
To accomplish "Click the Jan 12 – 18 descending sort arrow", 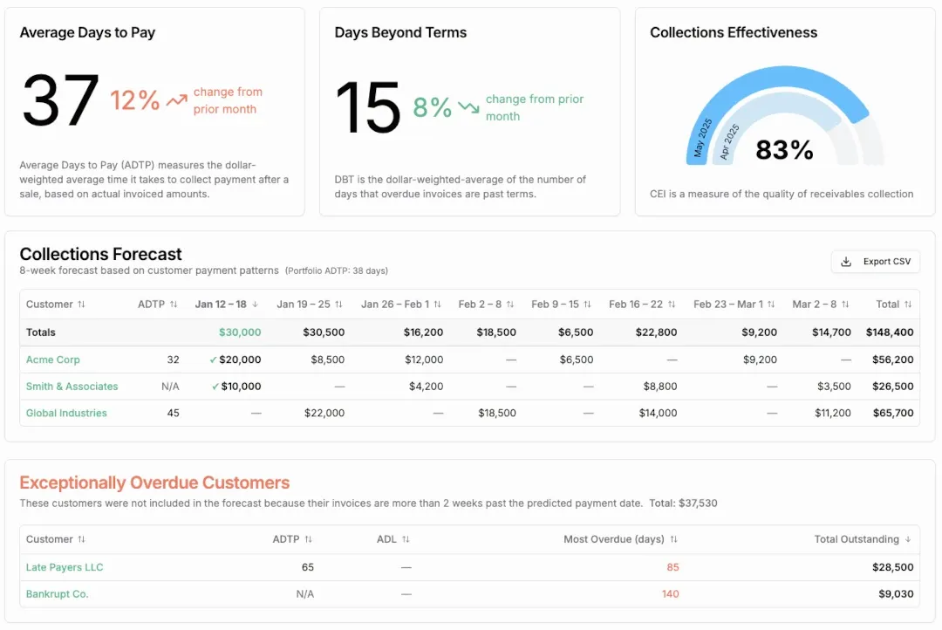I will (x=256, y=305).
